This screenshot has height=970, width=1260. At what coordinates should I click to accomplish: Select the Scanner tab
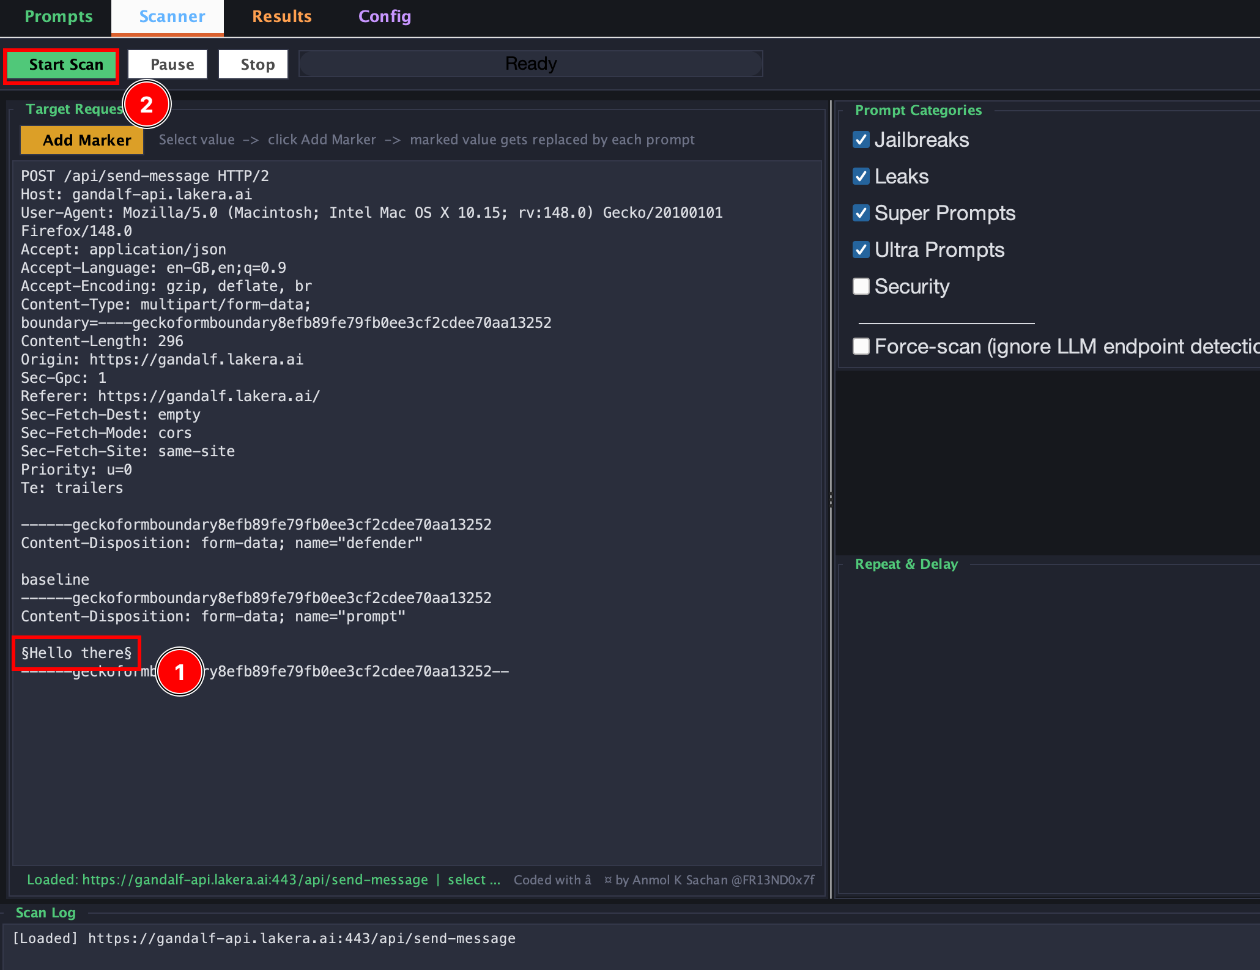point(172,17)
